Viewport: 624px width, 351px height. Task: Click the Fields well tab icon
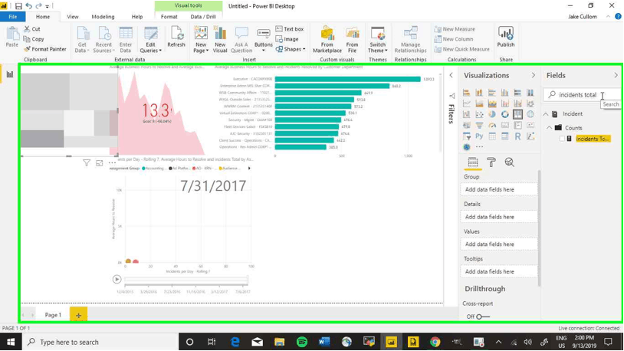[473, 162]
